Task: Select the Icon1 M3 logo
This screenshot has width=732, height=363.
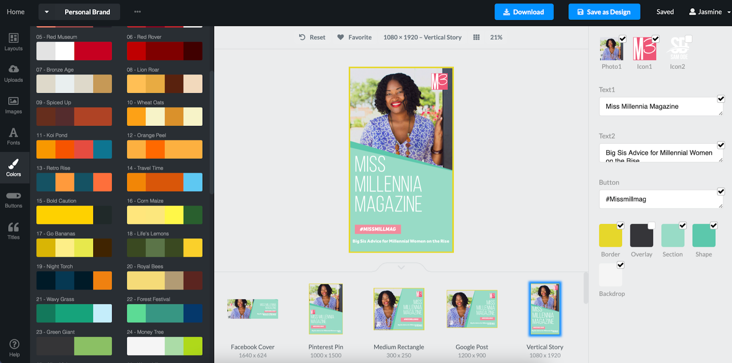Action: 644,49
